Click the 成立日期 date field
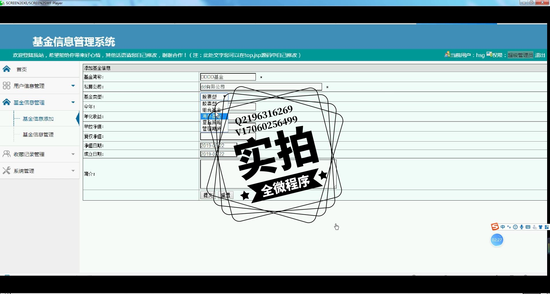The image size is (550, 294). 219,154
